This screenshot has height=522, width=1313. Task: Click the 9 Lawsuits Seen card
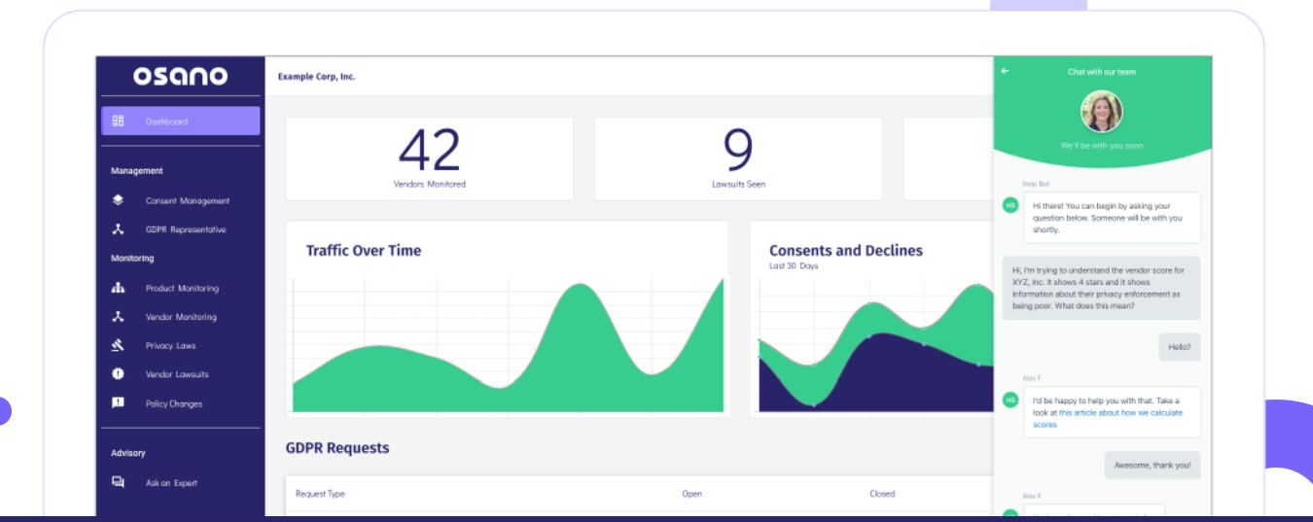pyautogui.click(x=738, y=158)
